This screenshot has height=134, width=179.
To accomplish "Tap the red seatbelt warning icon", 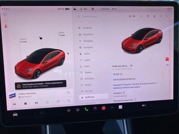I will tap(6, 27).
